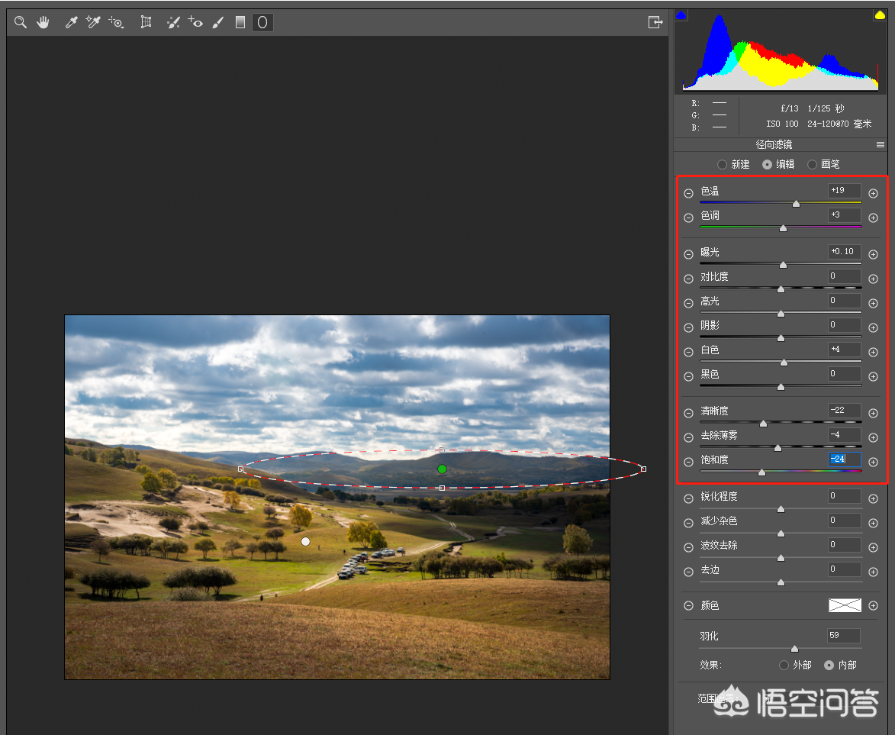Click the 白色 value field
This screenshot has width=895, height=735.
pos(845,350)
